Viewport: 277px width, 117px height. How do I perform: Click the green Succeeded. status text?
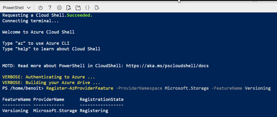[x=80, y=15]
